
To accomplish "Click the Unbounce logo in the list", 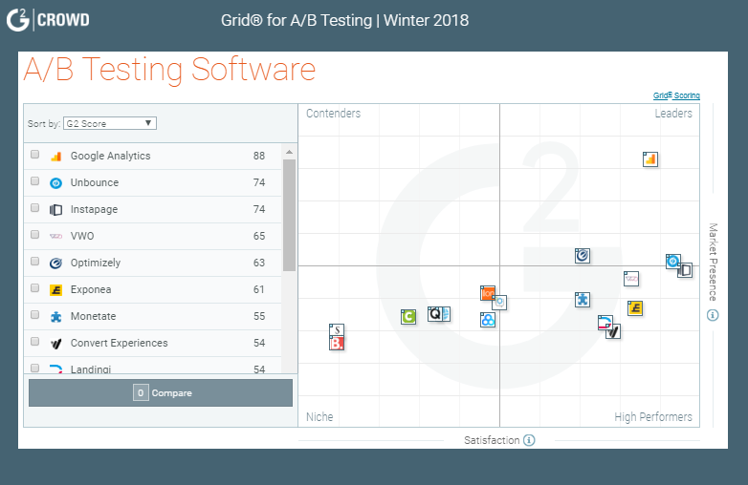I will (55, 182).
